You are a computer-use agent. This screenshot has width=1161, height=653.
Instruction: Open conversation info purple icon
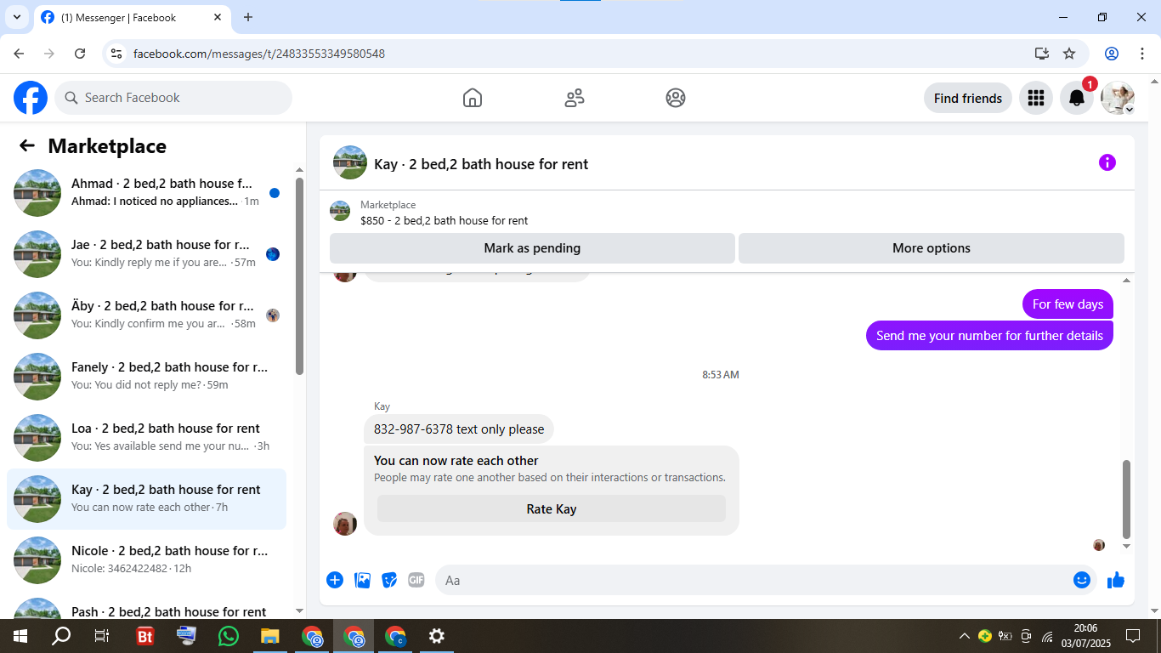(x=1107, y=162)
